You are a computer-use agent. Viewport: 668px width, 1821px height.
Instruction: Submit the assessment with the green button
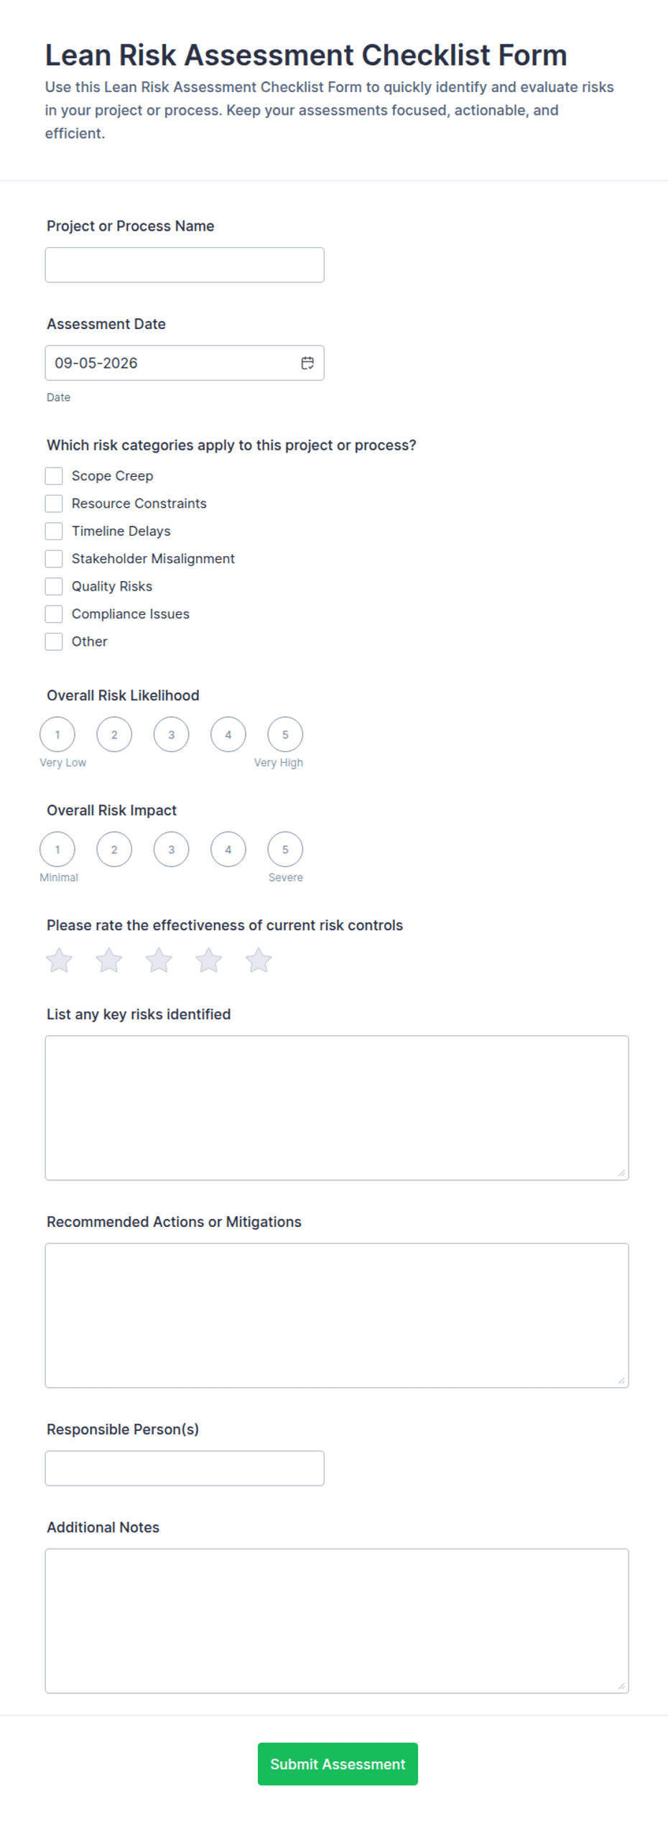click(338, 1764)
